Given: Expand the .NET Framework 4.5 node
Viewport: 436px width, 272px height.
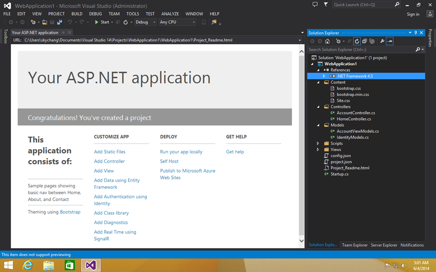Looking at the screenshot, I should [324, 76].
